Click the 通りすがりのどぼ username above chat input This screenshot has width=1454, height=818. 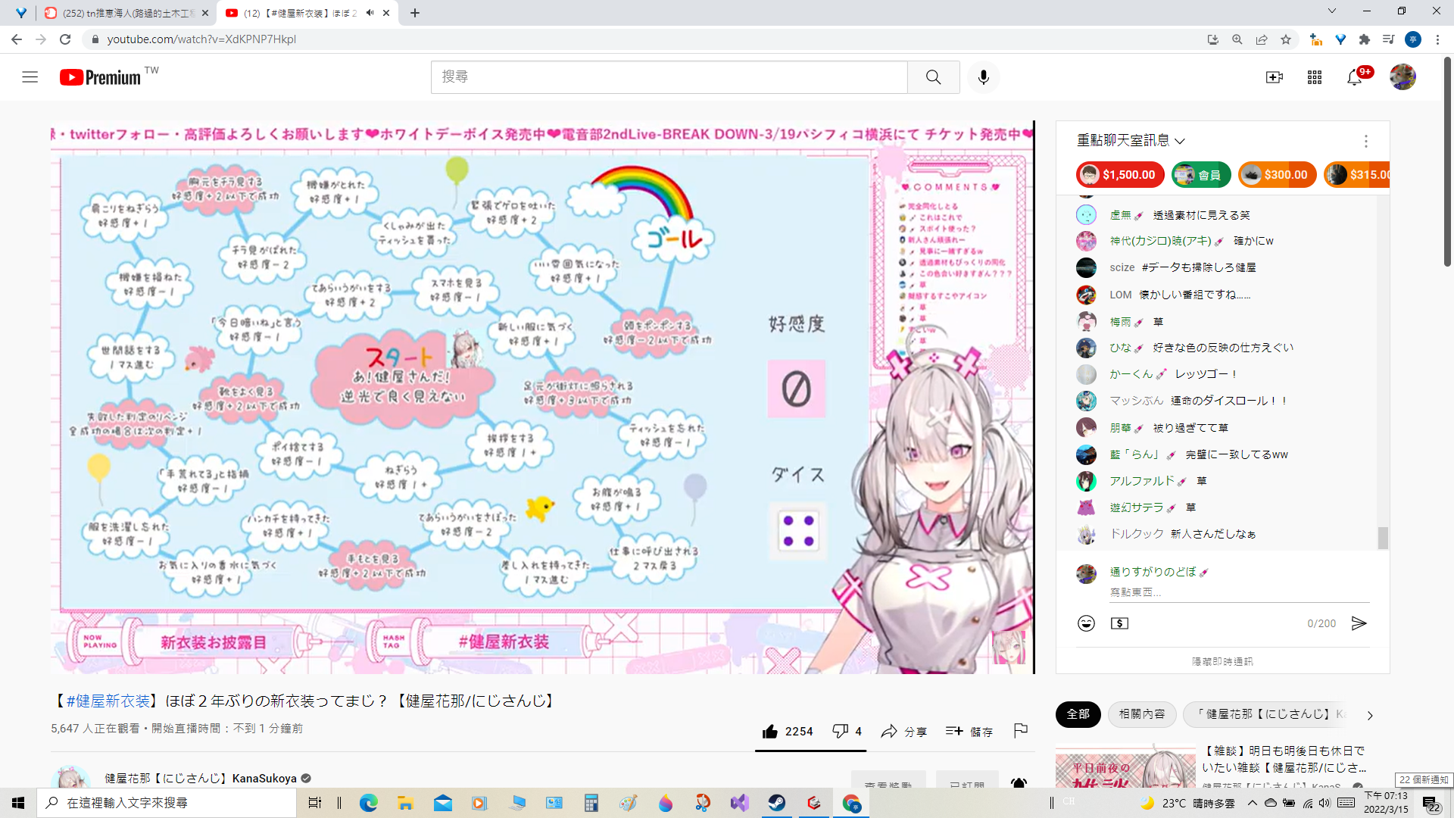[1153, 572]
